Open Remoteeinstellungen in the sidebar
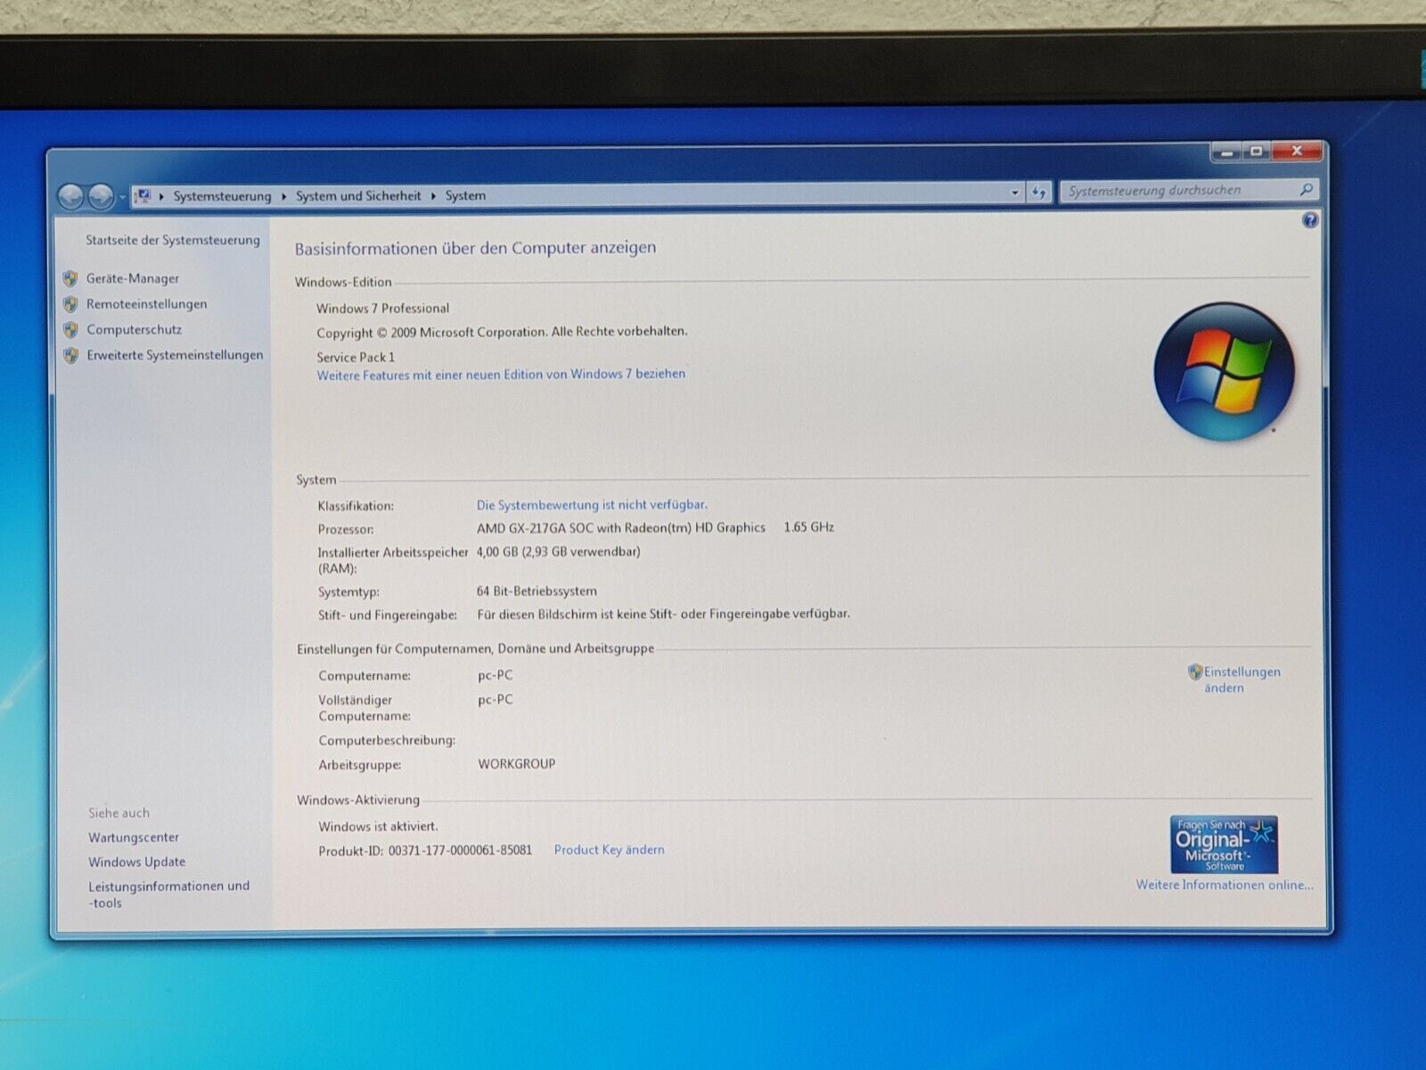 (146, 304)
